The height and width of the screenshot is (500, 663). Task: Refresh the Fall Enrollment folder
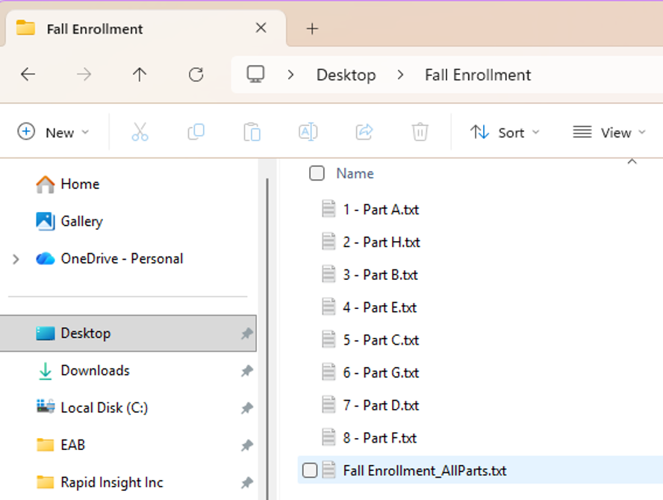[x=196, y=75]
